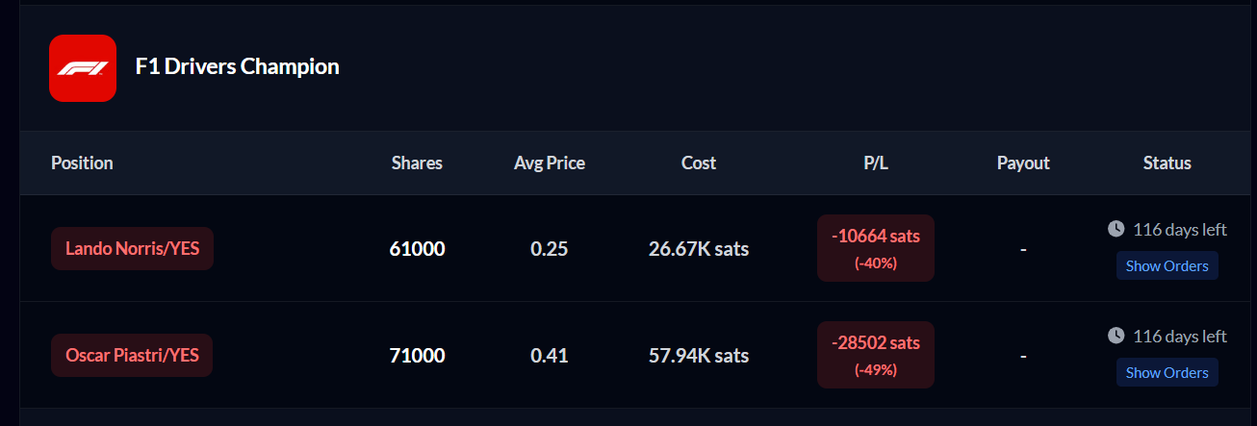This screenshot has width=1257, height=426.
Task: Click the Avg Price column header
Action: coord(550,163)
